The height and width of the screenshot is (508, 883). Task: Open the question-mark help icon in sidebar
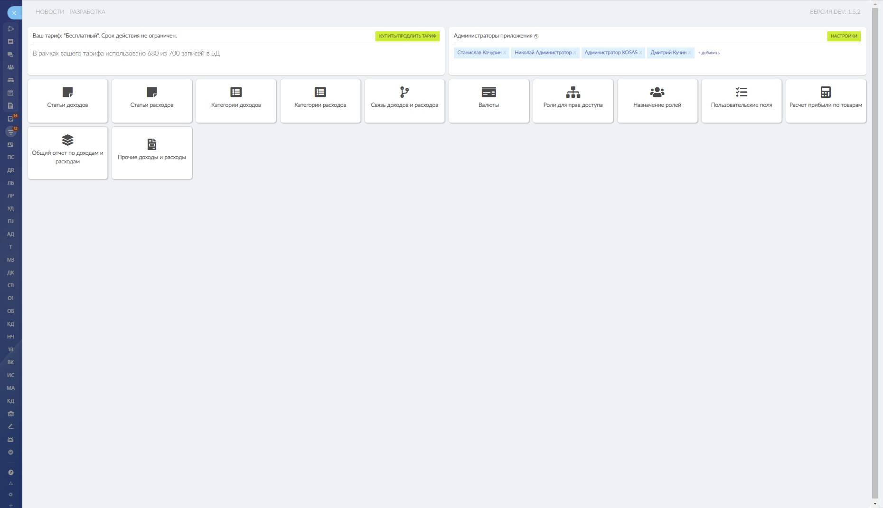click(x=10, y=472)
